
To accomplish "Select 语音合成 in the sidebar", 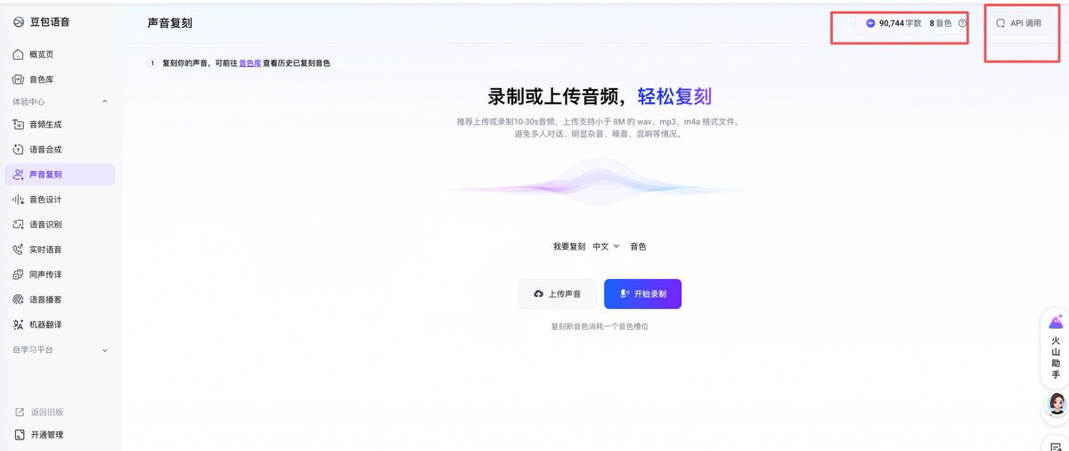I will click(x=60, y=150).
